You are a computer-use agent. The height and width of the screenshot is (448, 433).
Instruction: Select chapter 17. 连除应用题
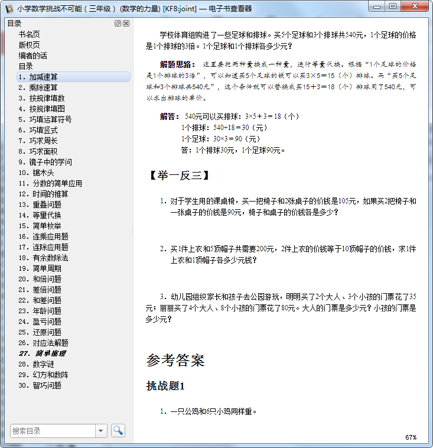43,247
